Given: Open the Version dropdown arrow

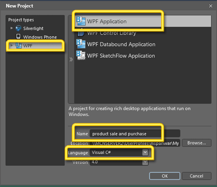Looking at the screenshot, I should click(x=145, y=162).
